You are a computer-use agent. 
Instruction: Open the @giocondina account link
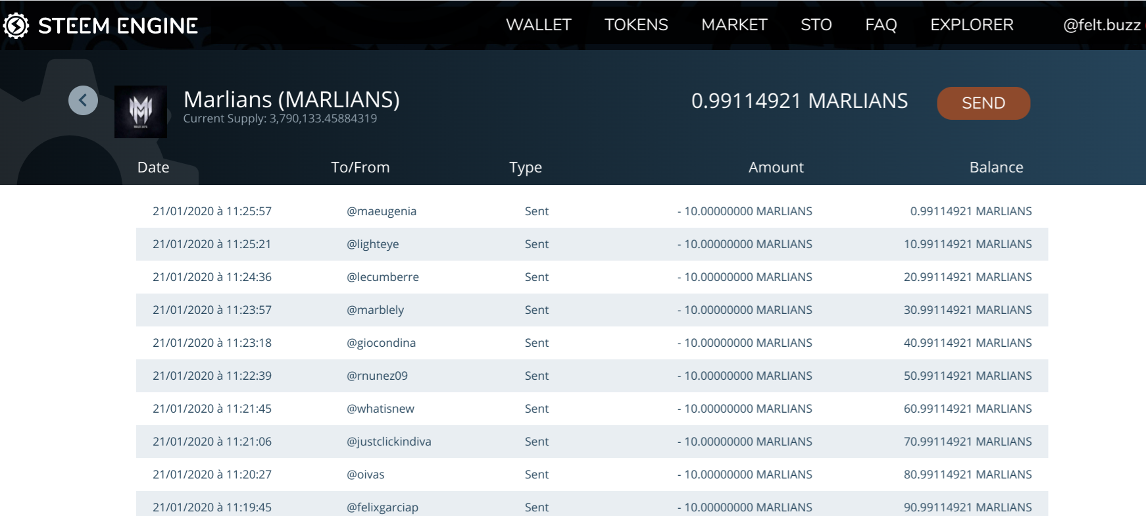coord(382,343)
